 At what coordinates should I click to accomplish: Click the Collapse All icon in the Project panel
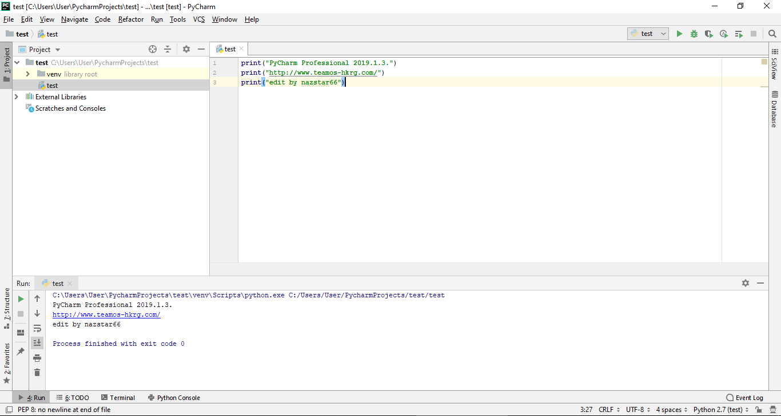pos(168,50)
